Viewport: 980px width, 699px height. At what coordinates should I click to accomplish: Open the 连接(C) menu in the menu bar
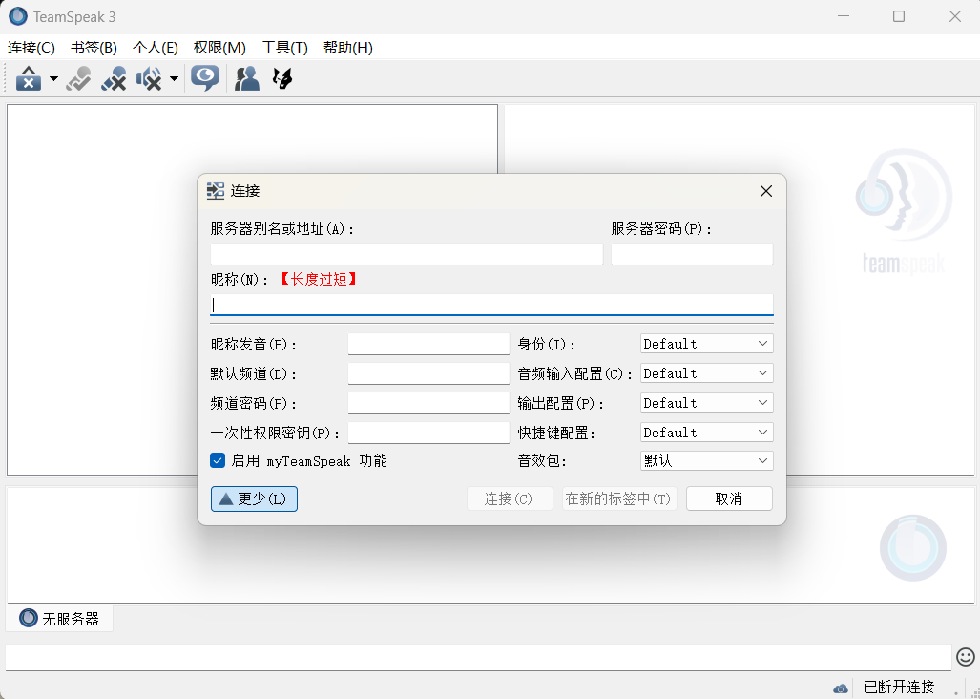(31, 48)
